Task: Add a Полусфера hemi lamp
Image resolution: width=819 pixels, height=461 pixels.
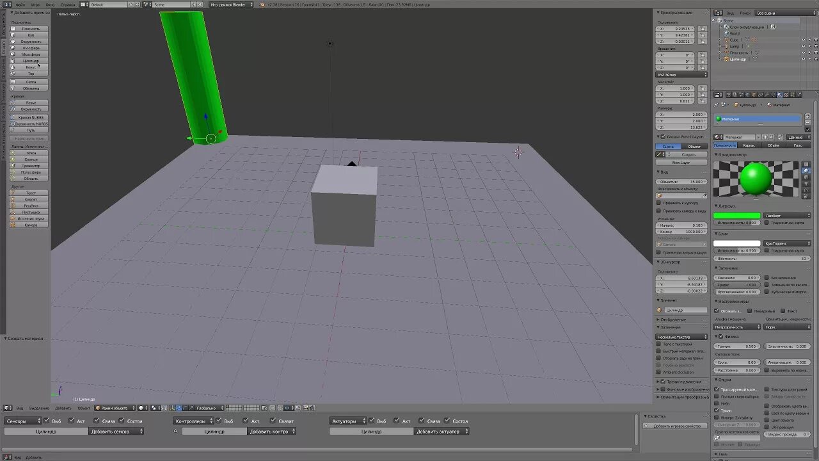Action: coord(29,172)
